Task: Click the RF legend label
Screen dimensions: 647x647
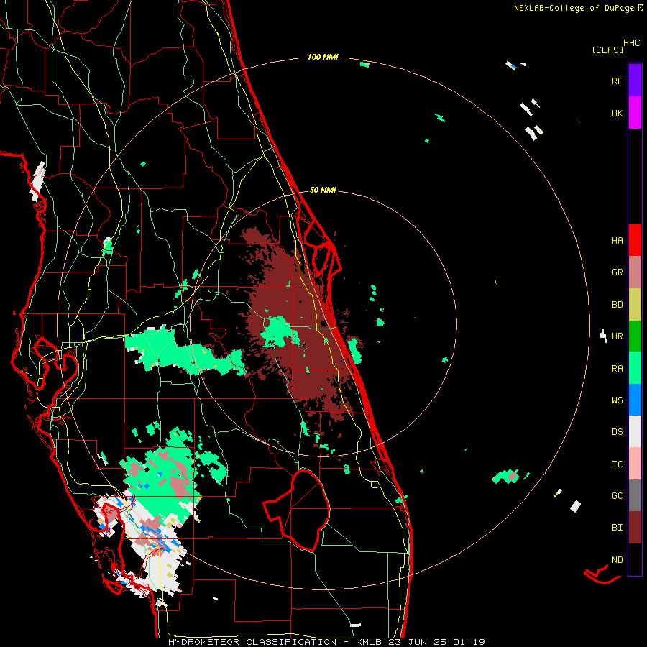Action: (617, 81)
